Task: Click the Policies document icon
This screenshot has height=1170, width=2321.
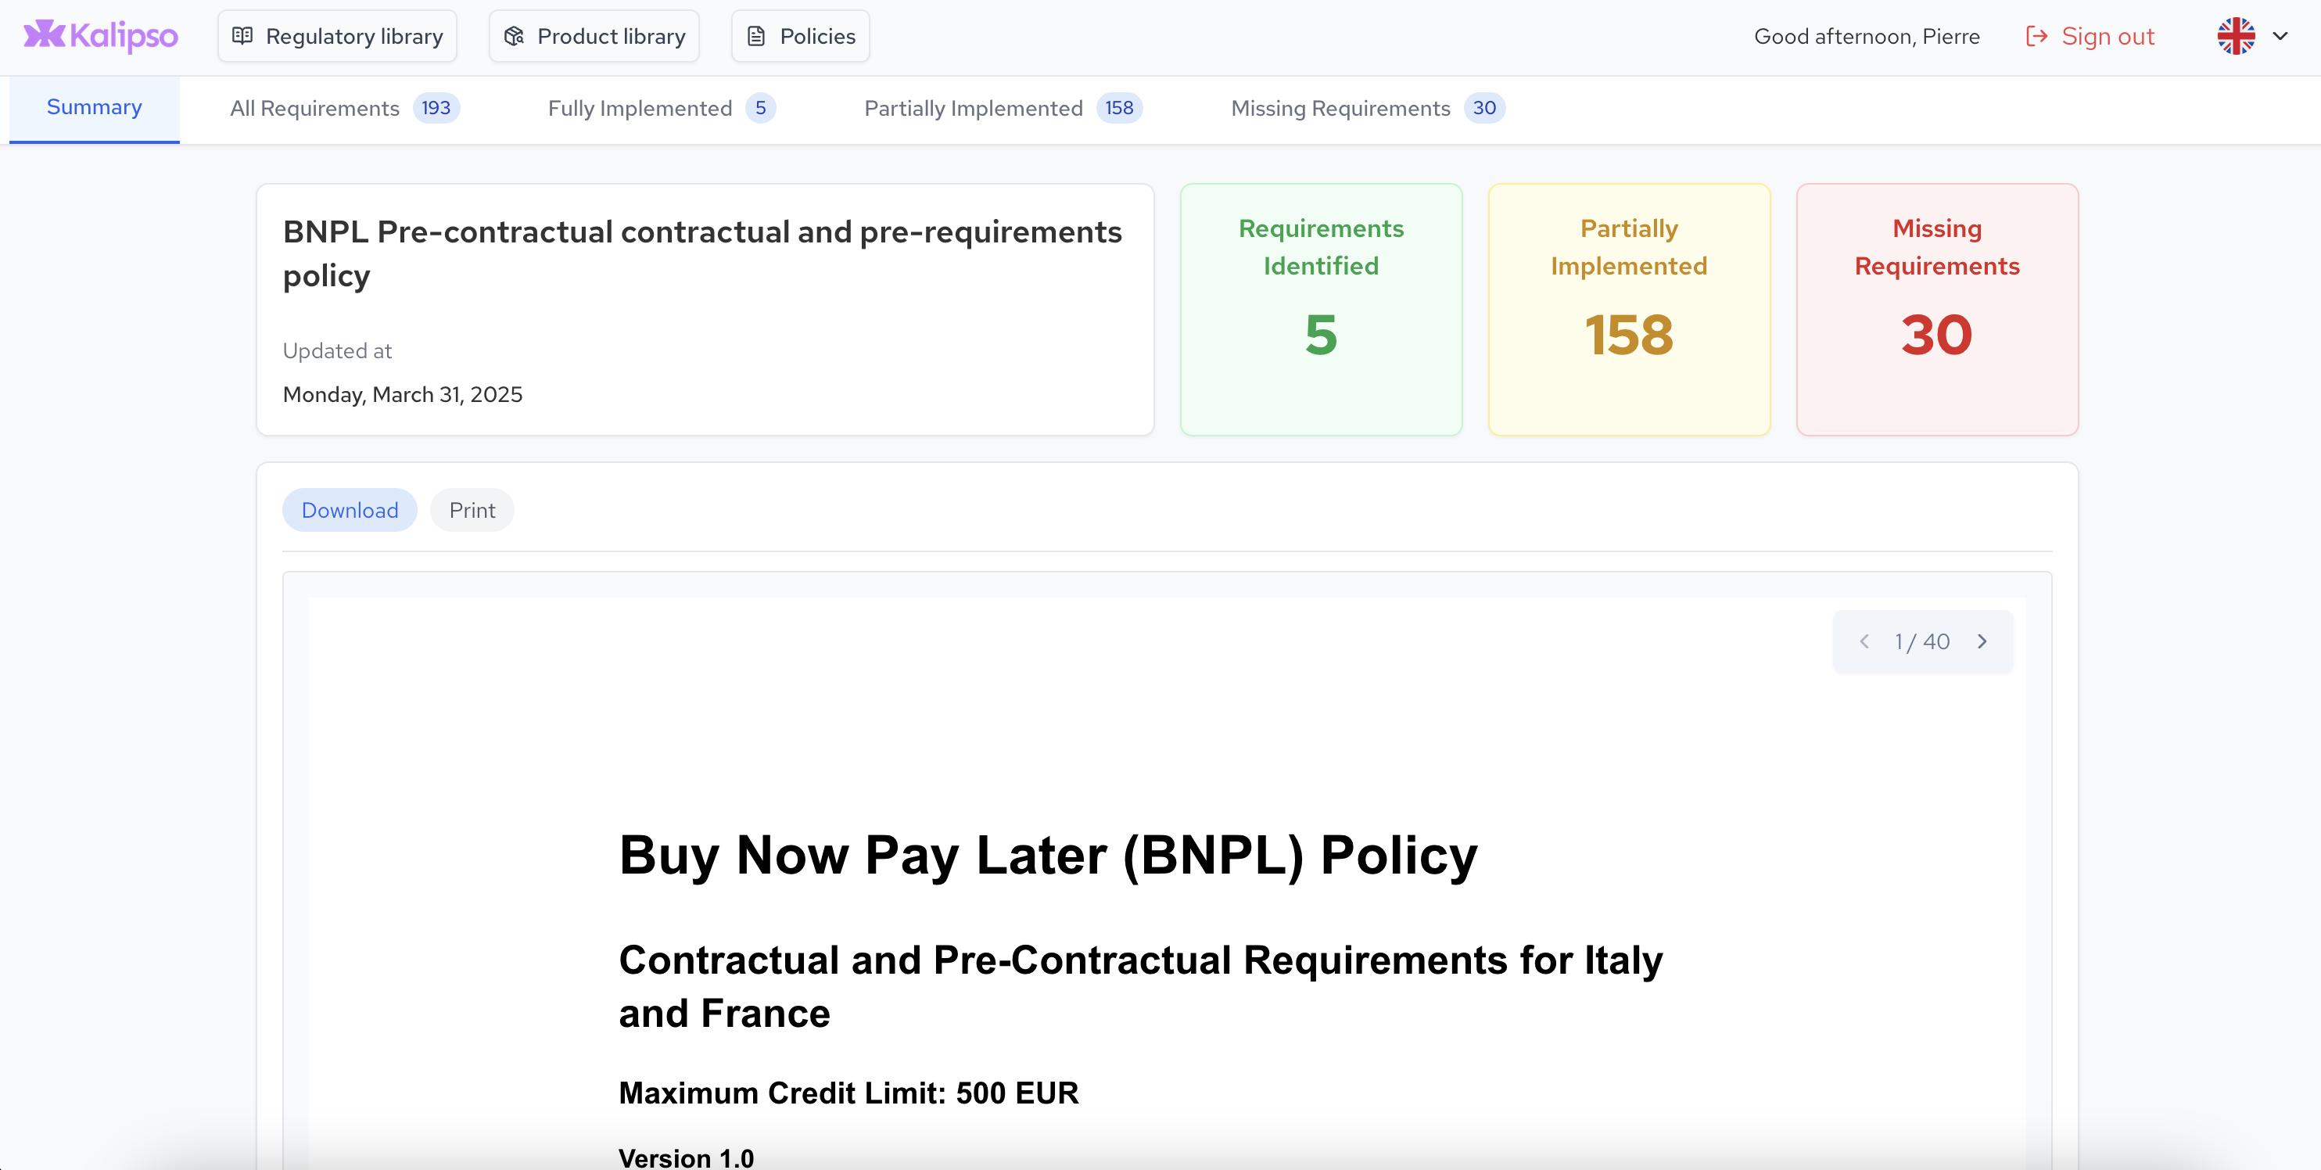Action: (756, 36)
